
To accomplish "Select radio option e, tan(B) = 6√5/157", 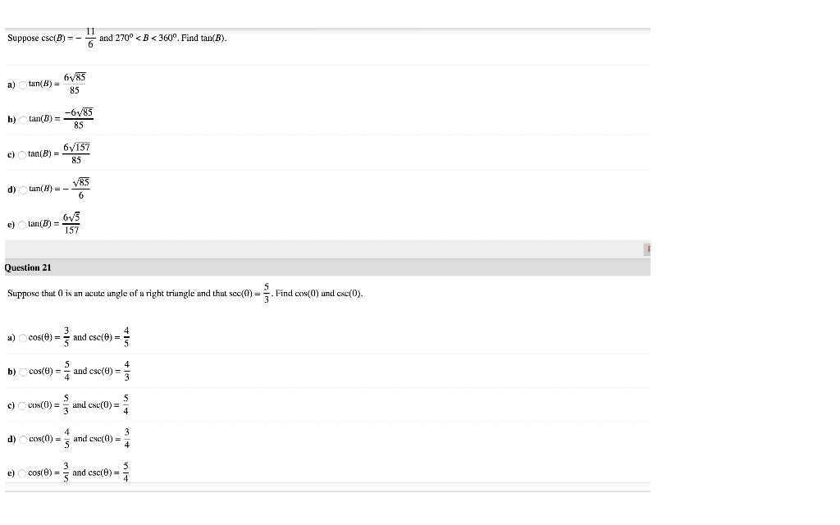I will (x=22, y=225).
